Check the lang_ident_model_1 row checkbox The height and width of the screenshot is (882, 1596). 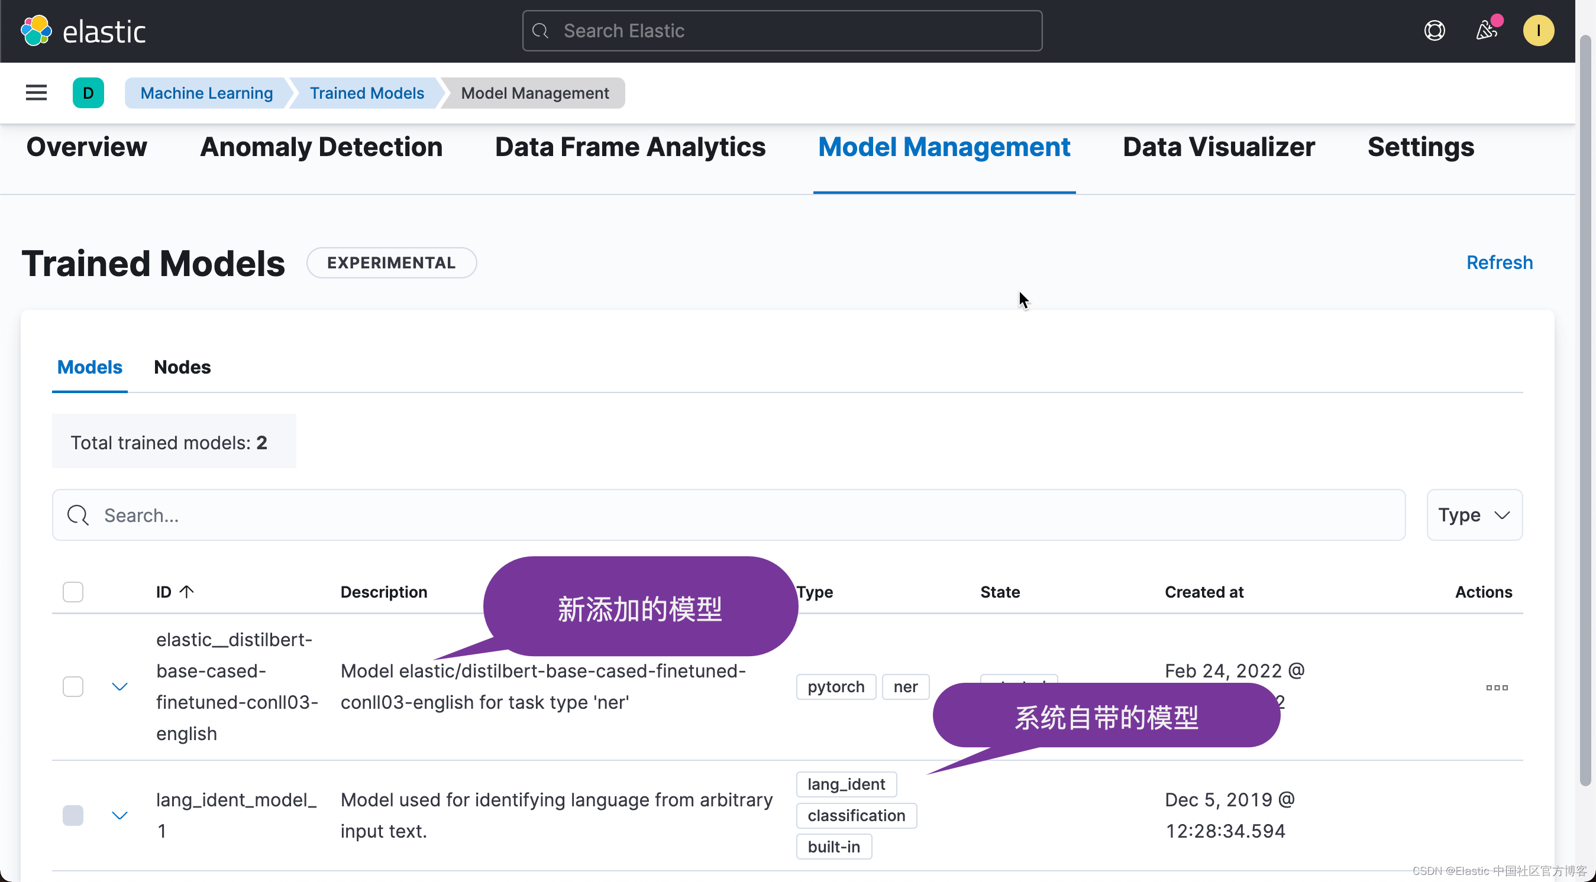[x=73, y=815]
